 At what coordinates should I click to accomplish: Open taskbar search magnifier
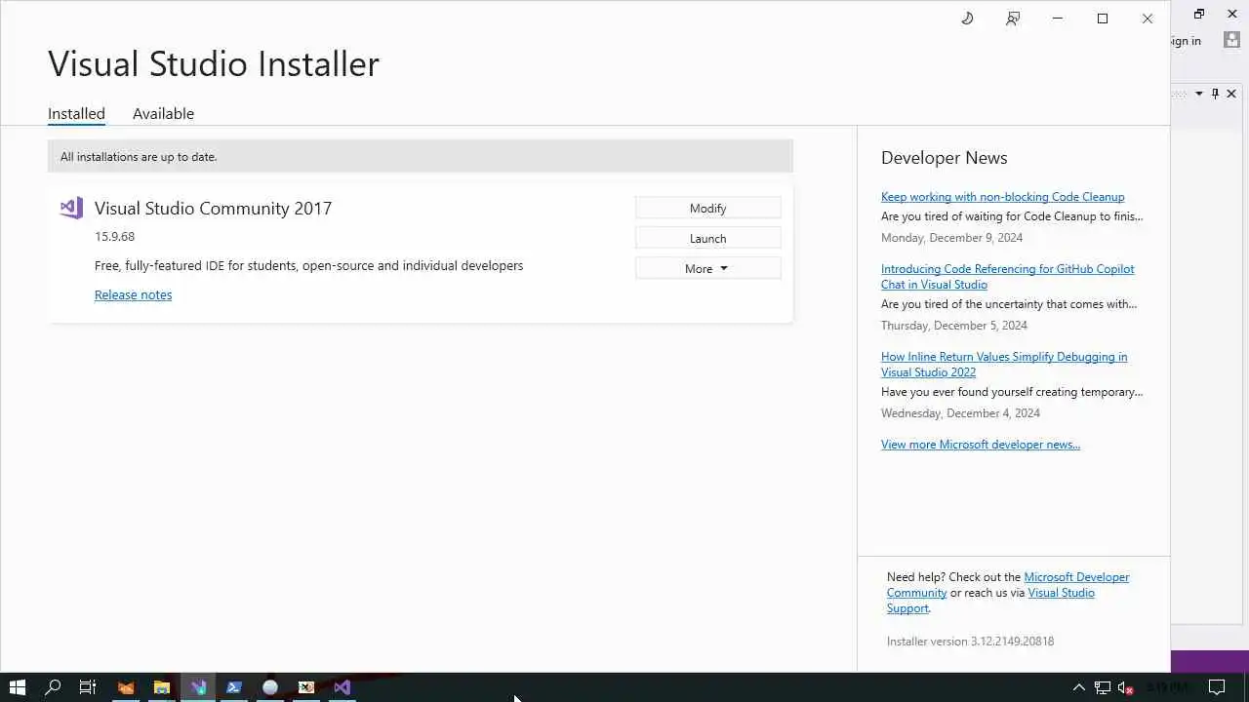click(x=53, y=687)
